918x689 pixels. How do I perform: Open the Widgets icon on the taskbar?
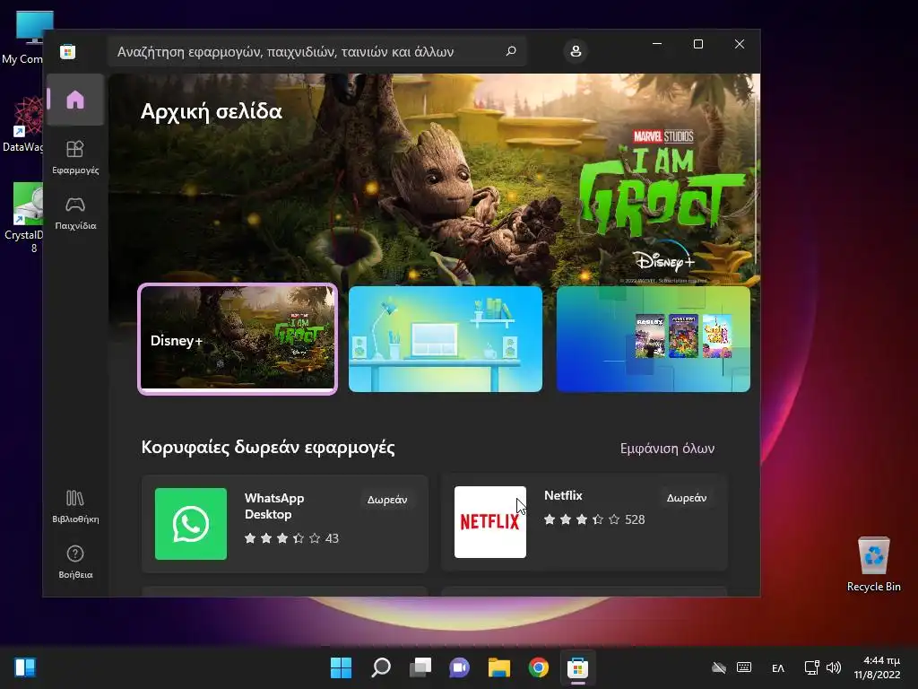[25, 667]
